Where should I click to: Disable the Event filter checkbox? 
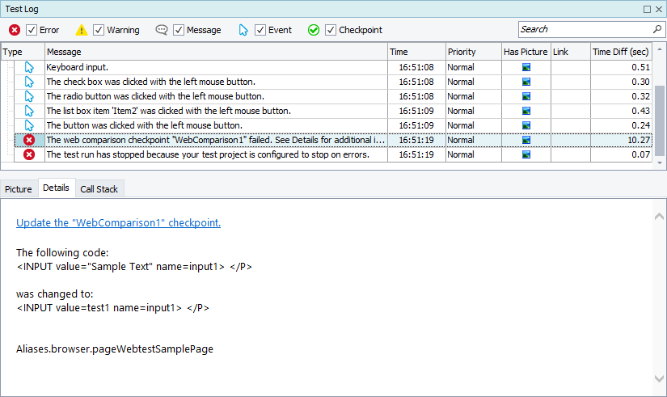pos(260,30)
